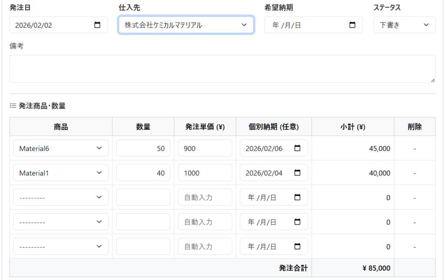Open calendar icon in Material1 row 個別納期
445x280 pixels.
pos(297,173)
